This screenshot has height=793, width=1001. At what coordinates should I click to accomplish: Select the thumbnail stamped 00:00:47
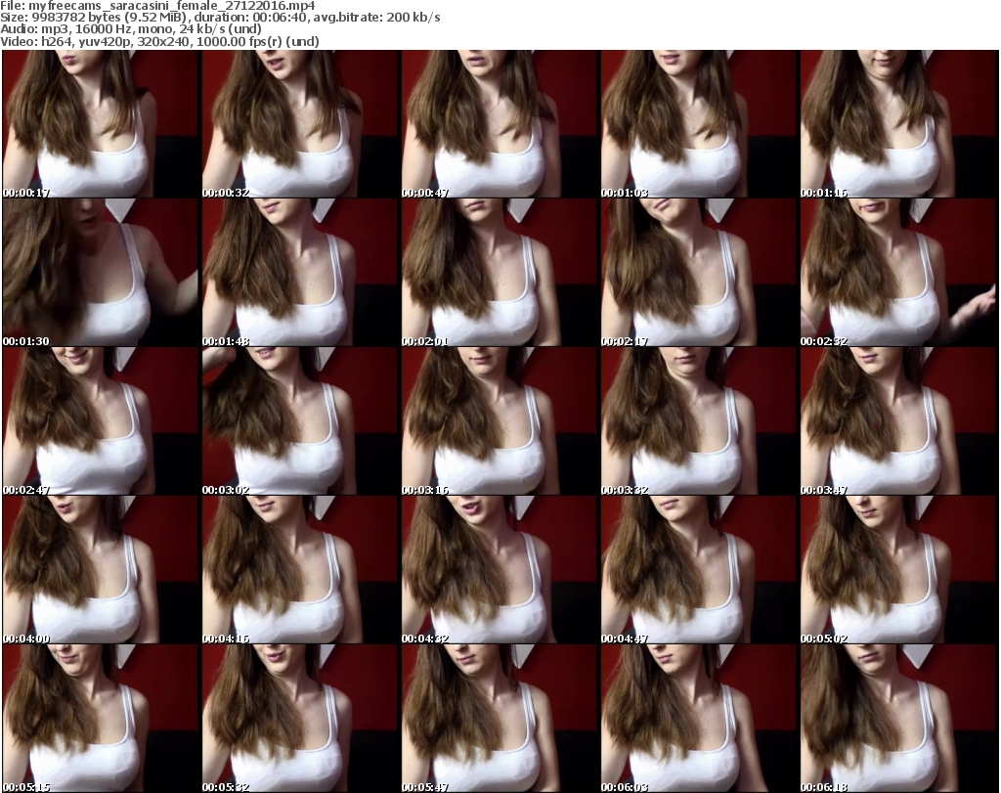(500, 124)
